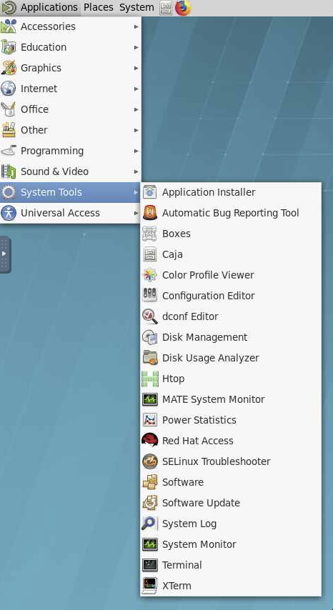Click the dconf Editor magnifier icon

150,316
